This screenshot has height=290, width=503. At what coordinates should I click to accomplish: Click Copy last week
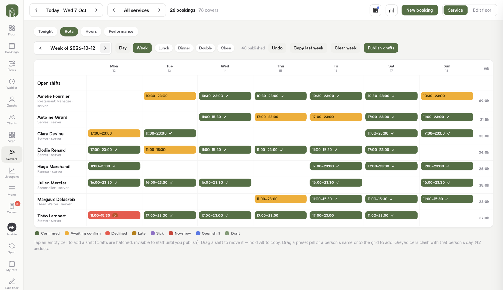(x=308, y=48)
